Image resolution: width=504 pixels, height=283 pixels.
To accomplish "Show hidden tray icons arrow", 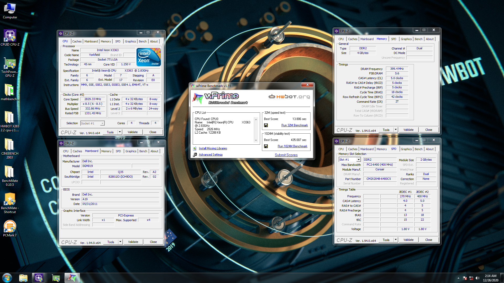I will coord(458,278).
